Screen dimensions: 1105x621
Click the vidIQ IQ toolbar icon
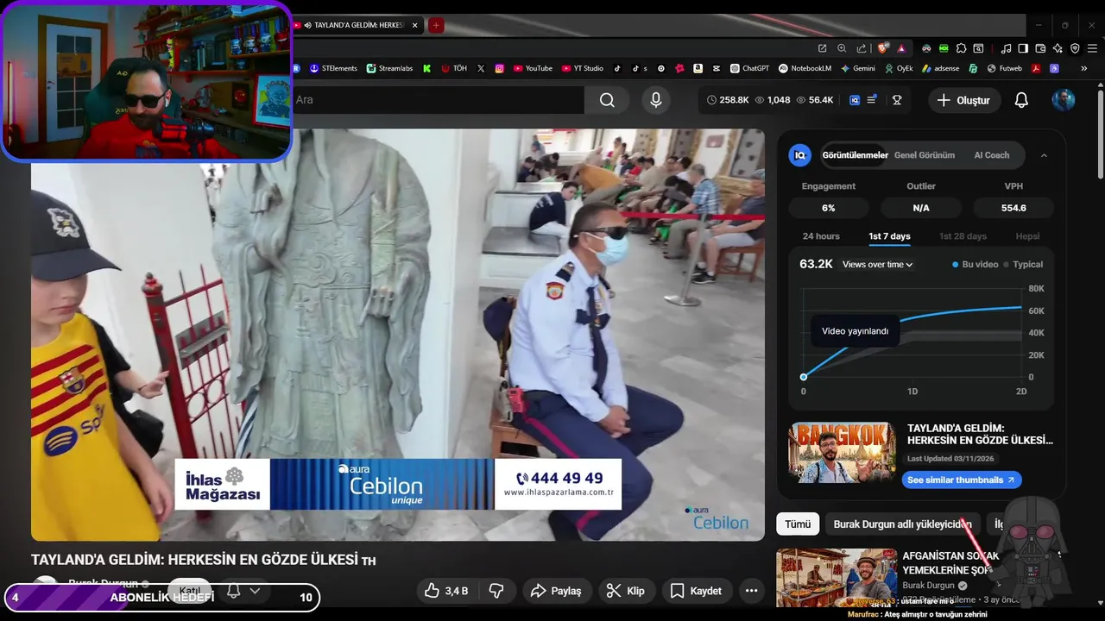pos(855,100)
